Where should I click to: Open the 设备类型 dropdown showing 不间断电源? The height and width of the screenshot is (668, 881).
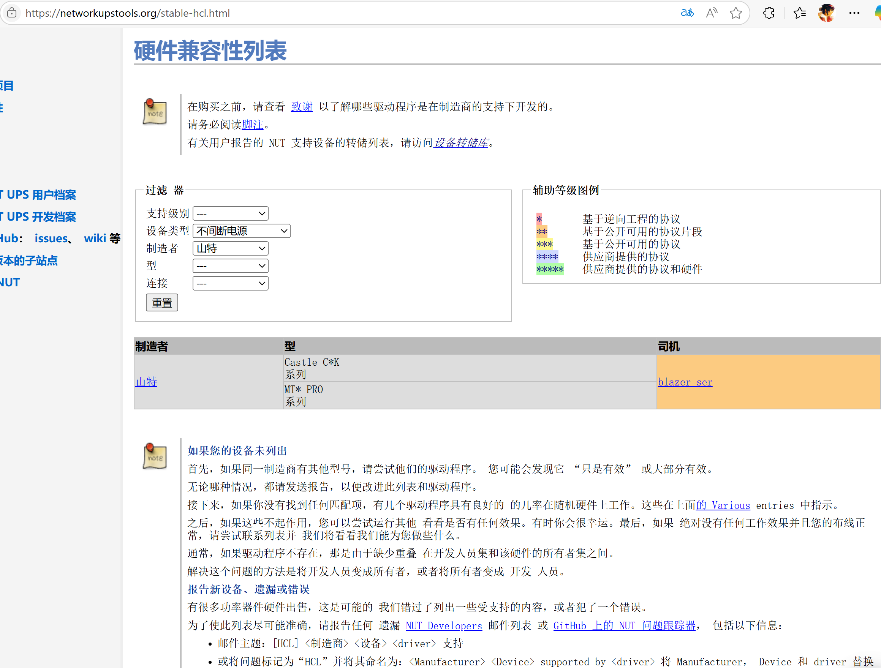coord(241,231)
